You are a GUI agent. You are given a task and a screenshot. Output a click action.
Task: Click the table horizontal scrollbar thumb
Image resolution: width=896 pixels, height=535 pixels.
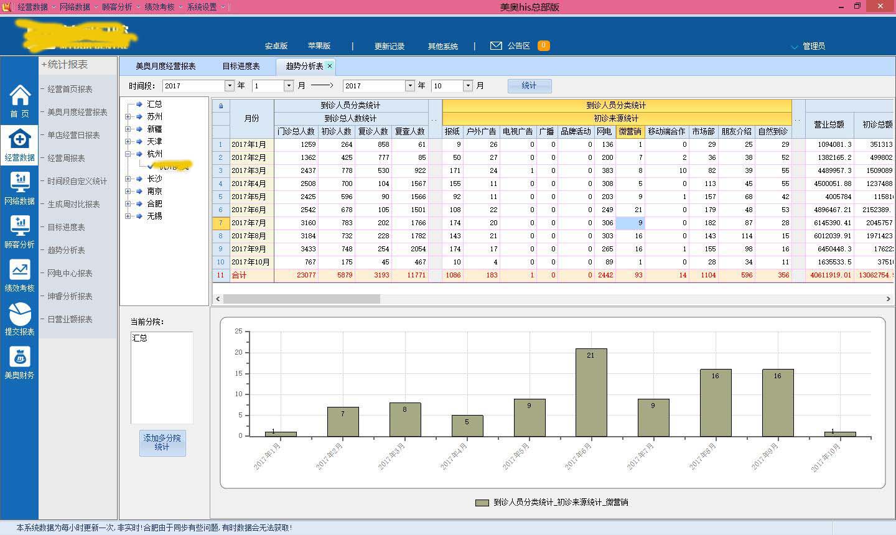[x=301, y=299]
